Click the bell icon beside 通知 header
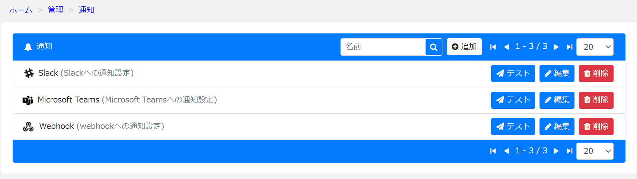 28,47
